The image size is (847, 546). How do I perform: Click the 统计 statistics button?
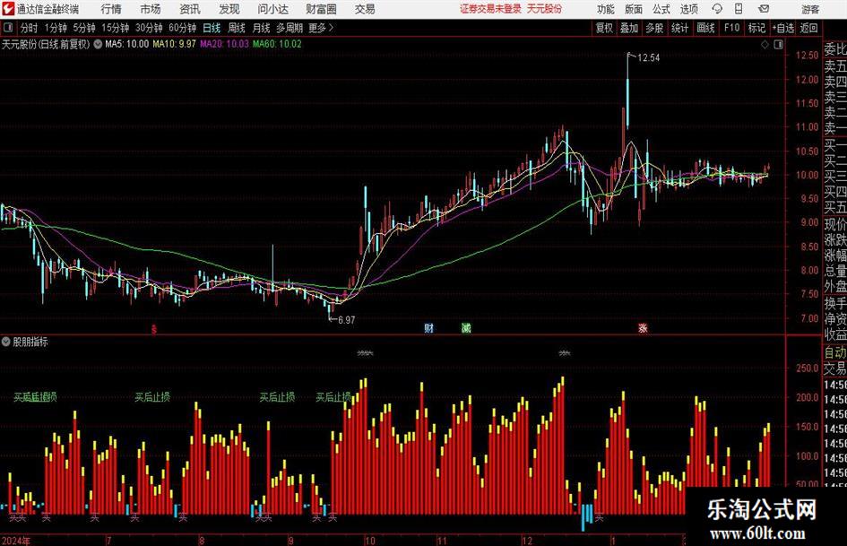[679, 28]
